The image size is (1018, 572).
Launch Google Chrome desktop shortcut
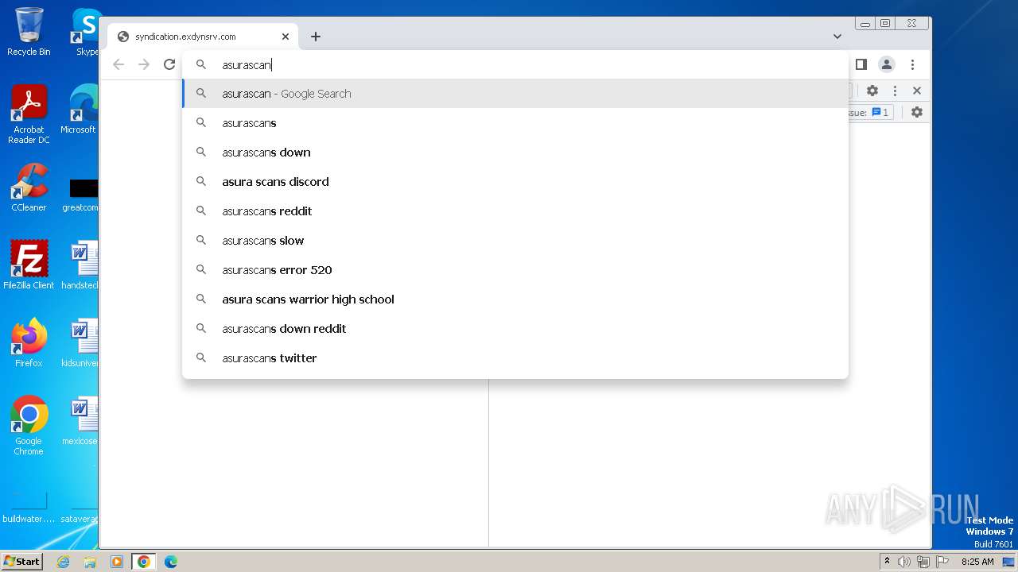29,426
